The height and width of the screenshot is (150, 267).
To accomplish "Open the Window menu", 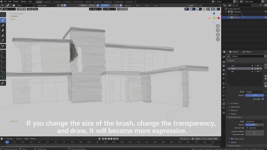I will tap(23, 2).
